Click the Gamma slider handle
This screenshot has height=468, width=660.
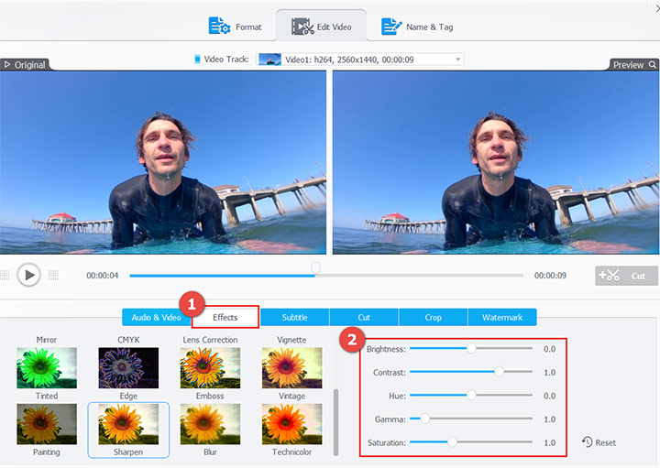point(425,419)
